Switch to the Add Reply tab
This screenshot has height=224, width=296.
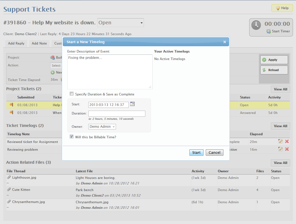[16, 43]
